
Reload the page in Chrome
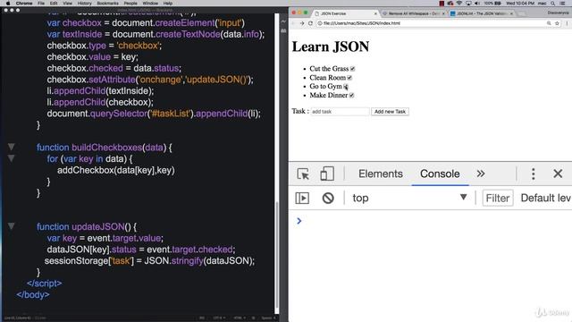tap(310, 23)
